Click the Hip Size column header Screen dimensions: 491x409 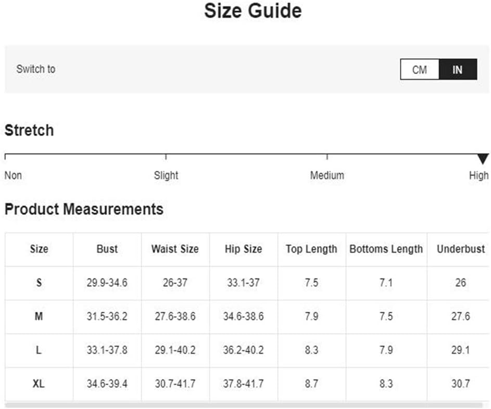click(x=243, y=249)
